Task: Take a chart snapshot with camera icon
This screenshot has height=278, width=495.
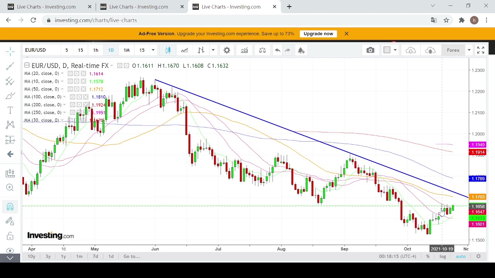Action: (370, 50)
